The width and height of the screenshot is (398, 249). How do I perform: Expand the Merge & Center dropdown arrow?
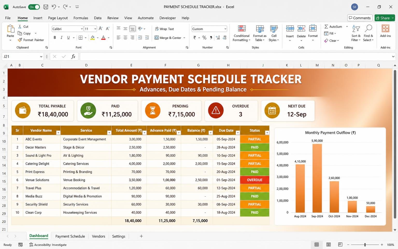[x=184, y=38]
